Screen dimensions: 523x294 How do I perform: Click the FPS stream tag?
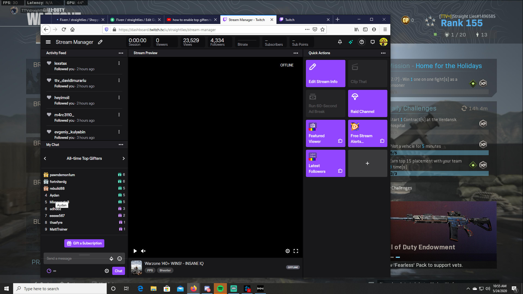click(x=150, y=270)
